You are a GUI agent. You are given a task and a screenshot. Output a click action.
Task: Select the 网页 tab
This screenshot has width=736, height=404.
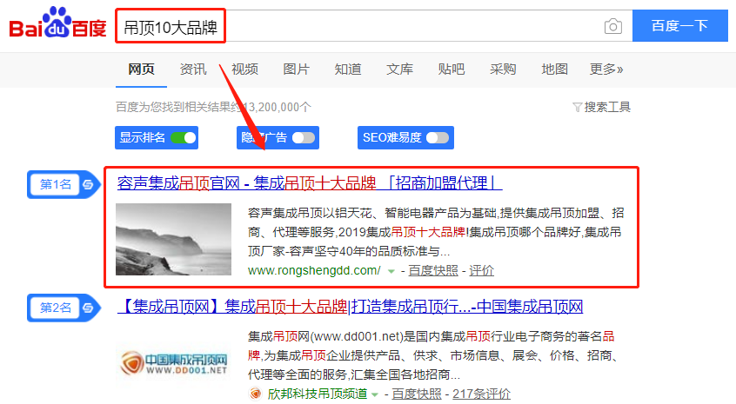coord(141,70)
